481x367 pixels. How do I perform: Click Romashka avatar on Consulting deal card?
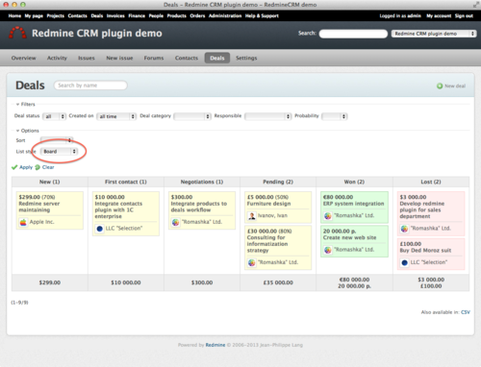click(x=252, y=262)
